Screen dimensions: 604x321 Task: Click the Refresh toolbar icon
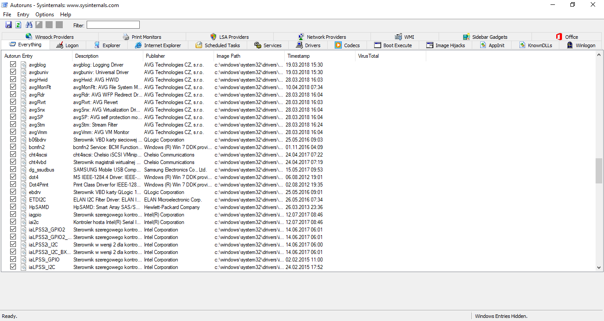[19, 25]
